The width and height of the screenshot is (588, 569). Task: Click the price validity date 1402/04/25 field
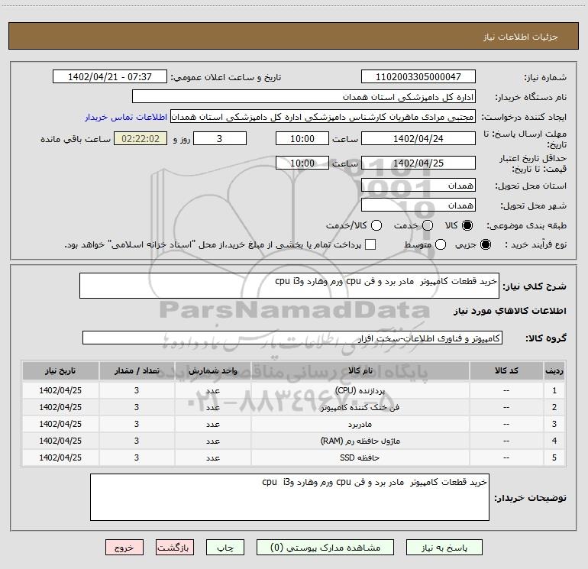tap(418, 163)
